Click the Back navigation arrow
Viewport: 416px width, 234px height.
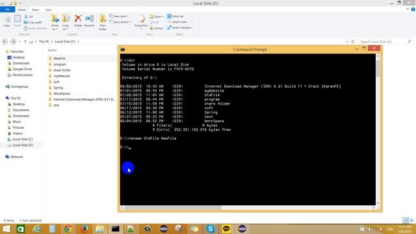click(5, 42)
